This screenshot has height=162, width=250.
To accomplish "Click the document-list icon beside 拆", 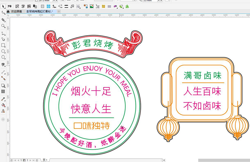I will click(35, 6).
